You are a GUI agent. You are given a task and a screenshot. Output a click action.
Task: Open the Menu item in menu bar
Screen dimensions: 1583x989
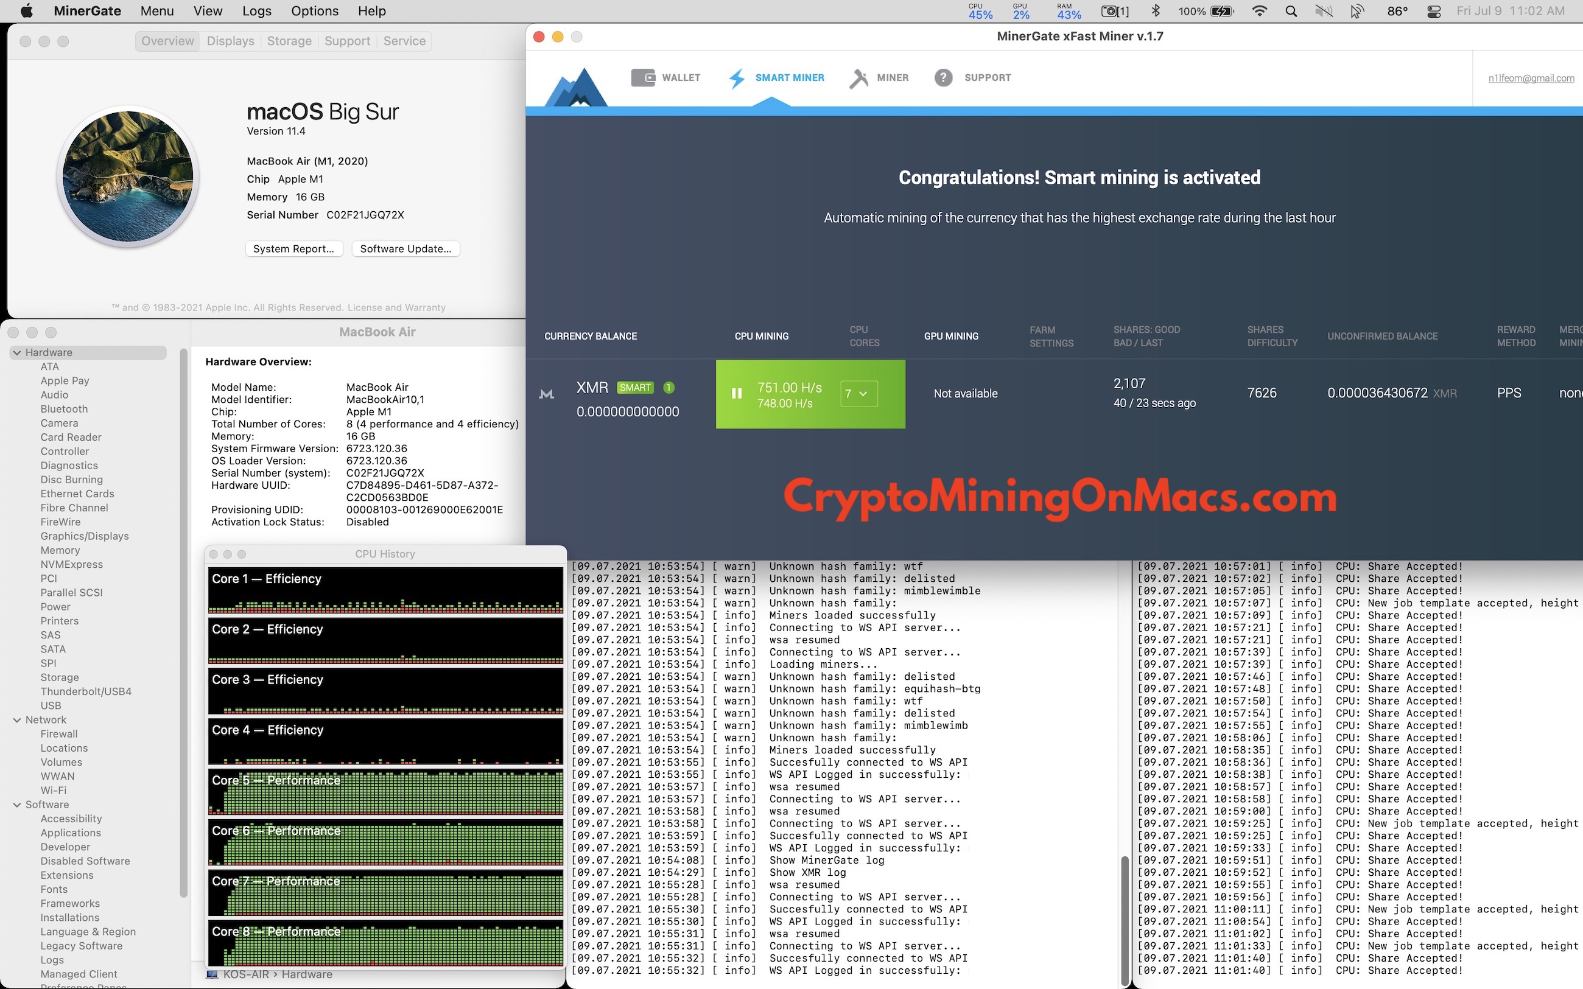[157, 11]
